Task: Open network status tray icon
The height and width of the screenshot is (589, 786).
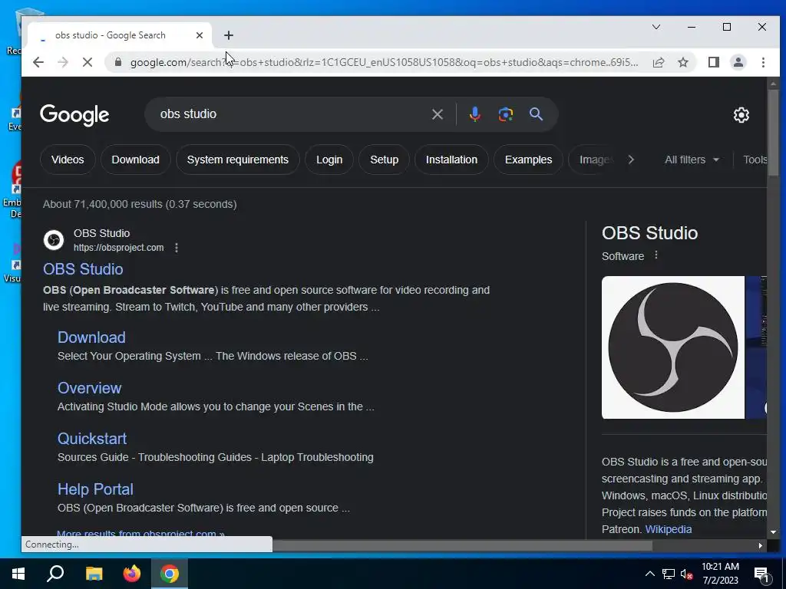Action: pos(669,574)
